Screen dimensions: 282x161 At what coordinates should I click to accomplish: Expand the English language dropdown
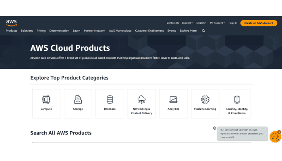click(x=201, y=23)
